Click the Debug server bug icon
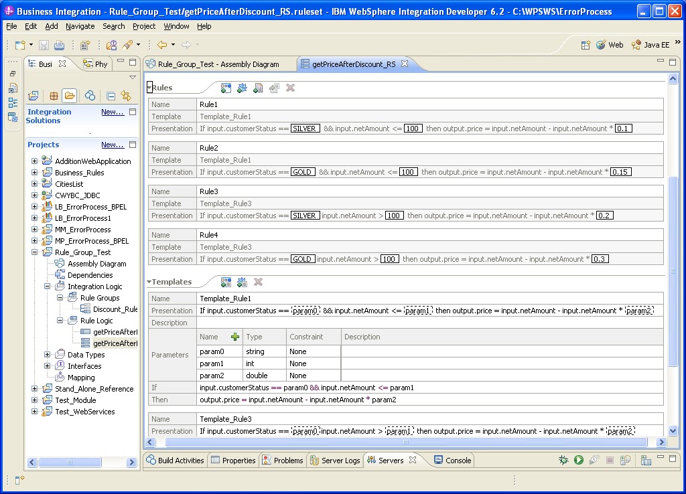 click(x=563, y=460)
